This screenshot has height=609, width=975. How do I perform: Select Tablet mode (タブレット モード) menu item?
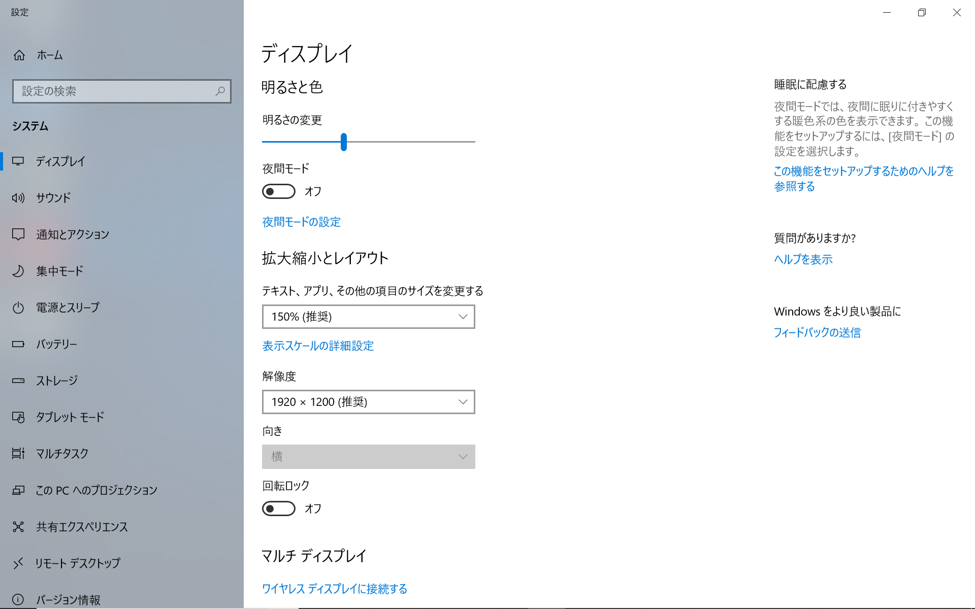(70, 417)
